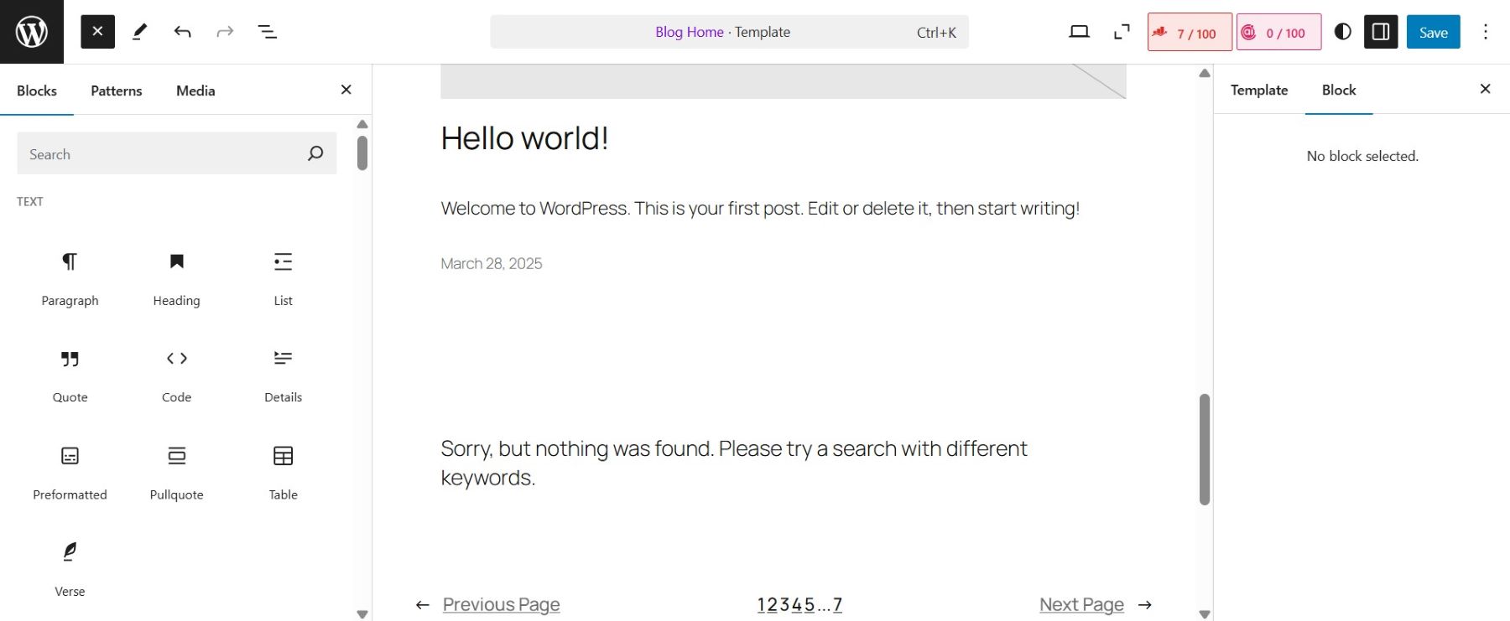Viewport: 1510px width, 621px height.
Task: Insert a Quote block
Action: (70, 375)
